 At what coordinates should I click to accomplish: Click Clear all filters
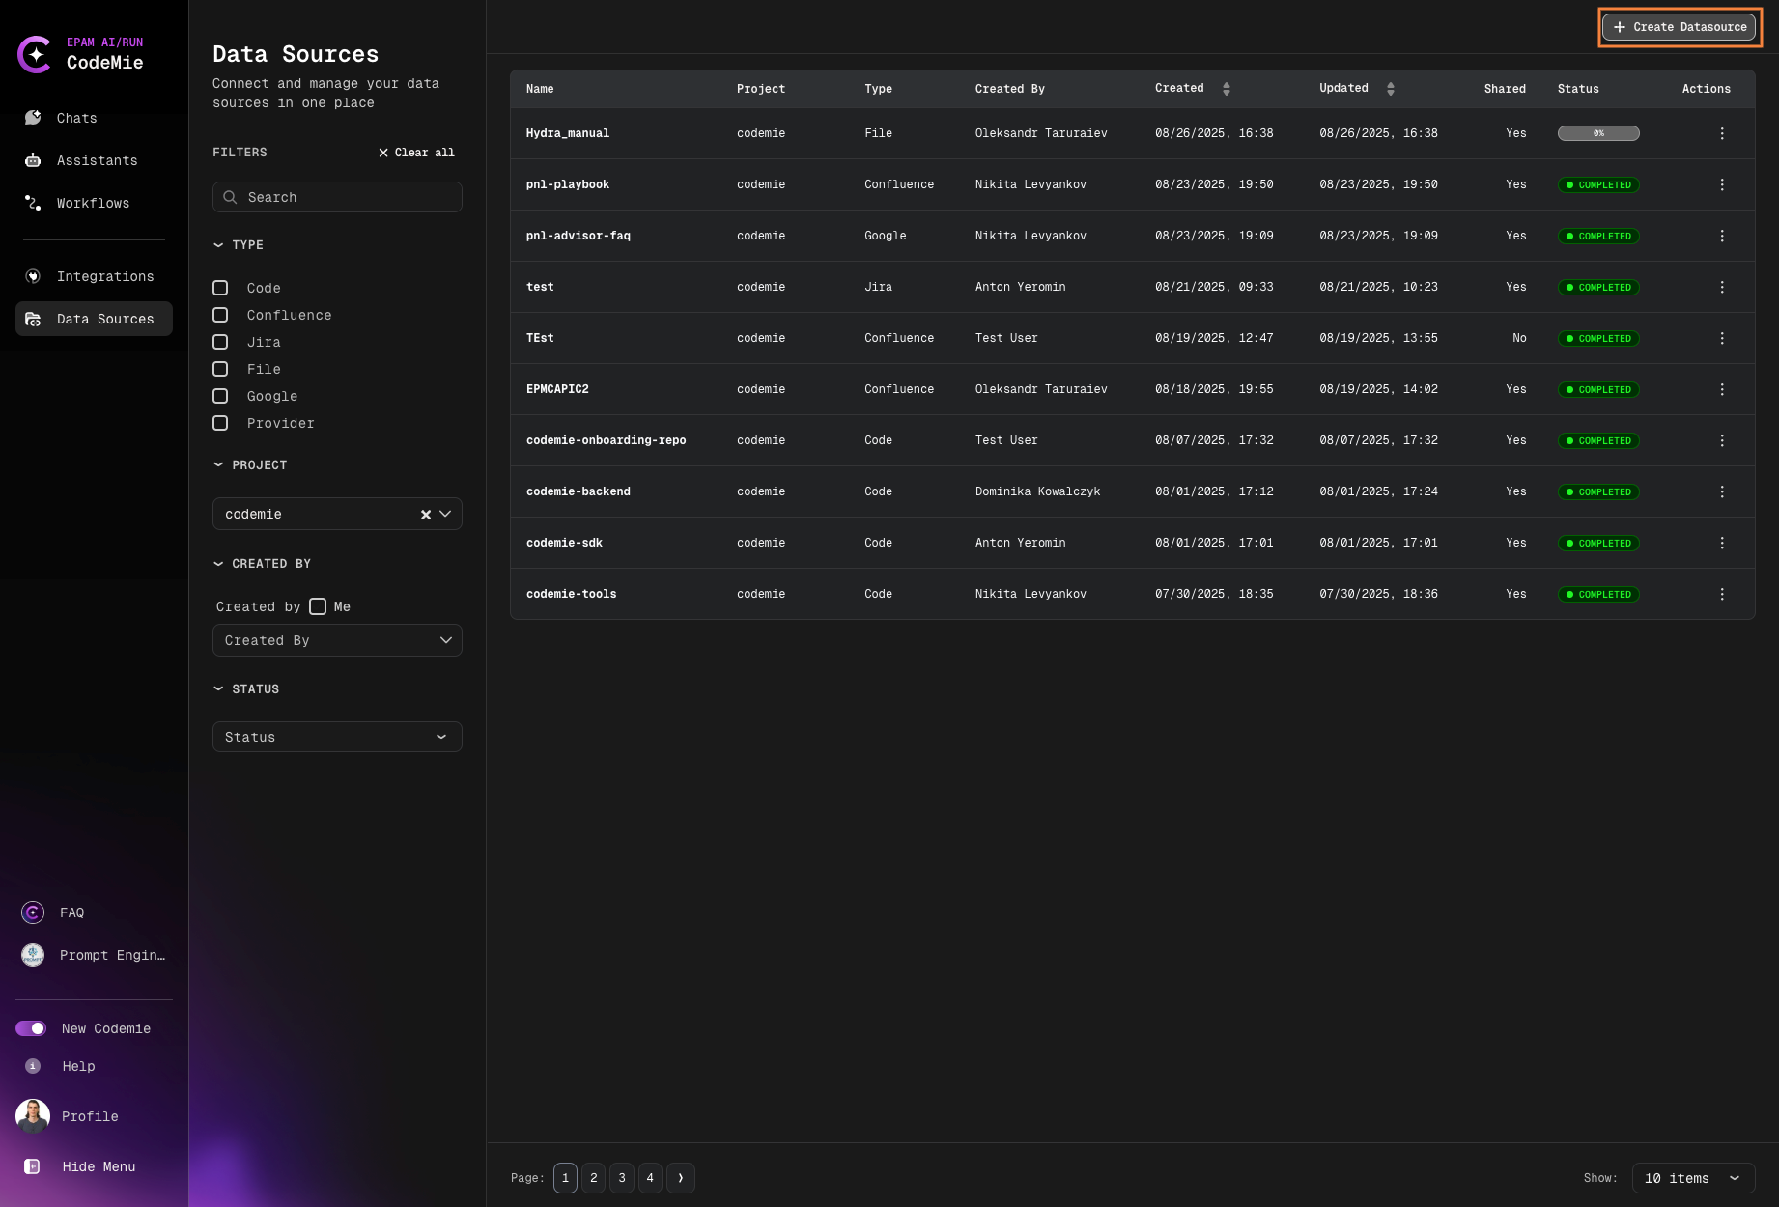click(x=415, y=152)
